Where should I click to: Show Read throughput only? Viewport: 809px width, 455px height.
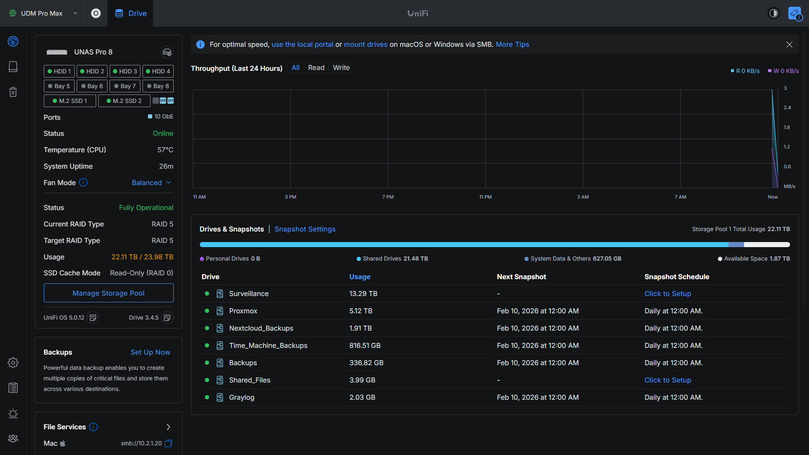click(x=316, y=68)
